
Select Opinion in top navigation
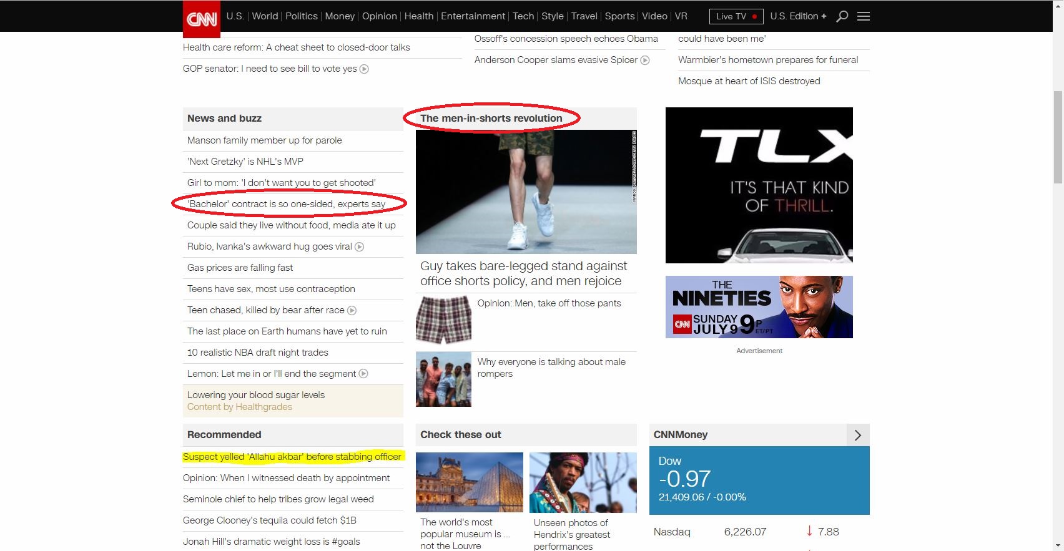pyautogui.click(x=380, y=16)
